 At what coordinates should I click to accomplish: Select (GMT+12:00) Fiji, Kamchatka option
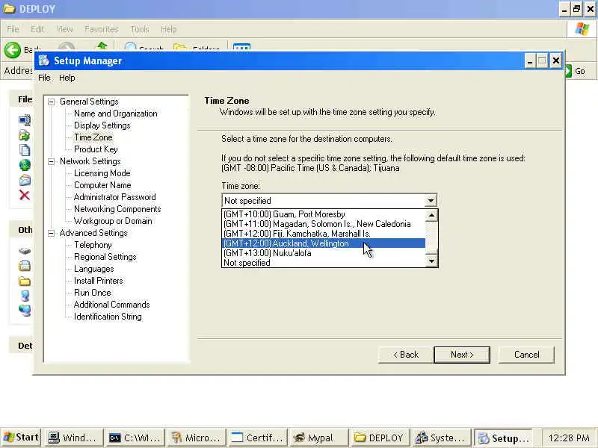[x=324, y=234]
